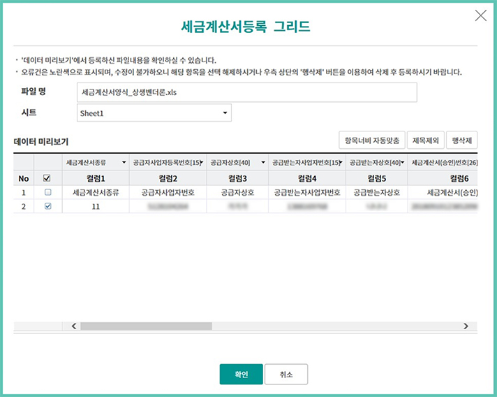The width and height of the screenshot is (497, 397).
Task: Close the 세금계산서등록 그리드 dialog
Action: pyautogui.click(x=480, y=16)
